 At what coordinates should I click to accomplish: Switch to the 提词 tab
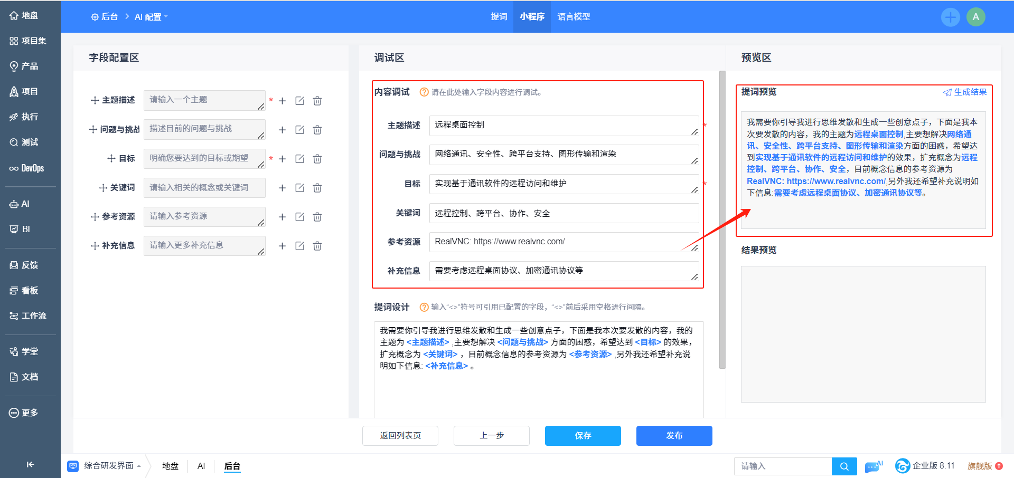(499, 17)
